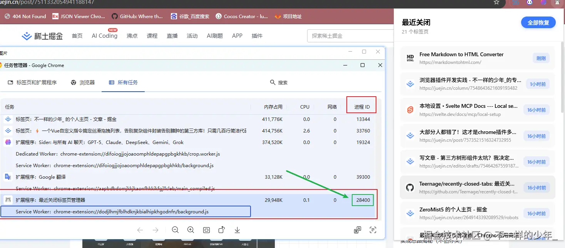Fit image to original size
Viewport: 565px width, 248px height.
tap(206, 230)
